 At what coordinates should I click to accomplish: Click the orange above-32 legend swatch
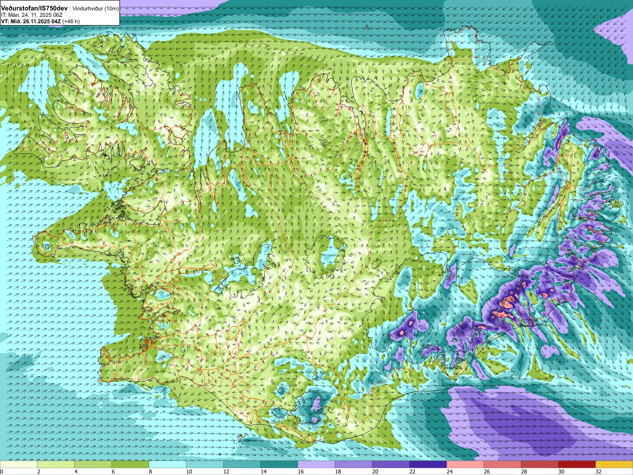(614, 465)
